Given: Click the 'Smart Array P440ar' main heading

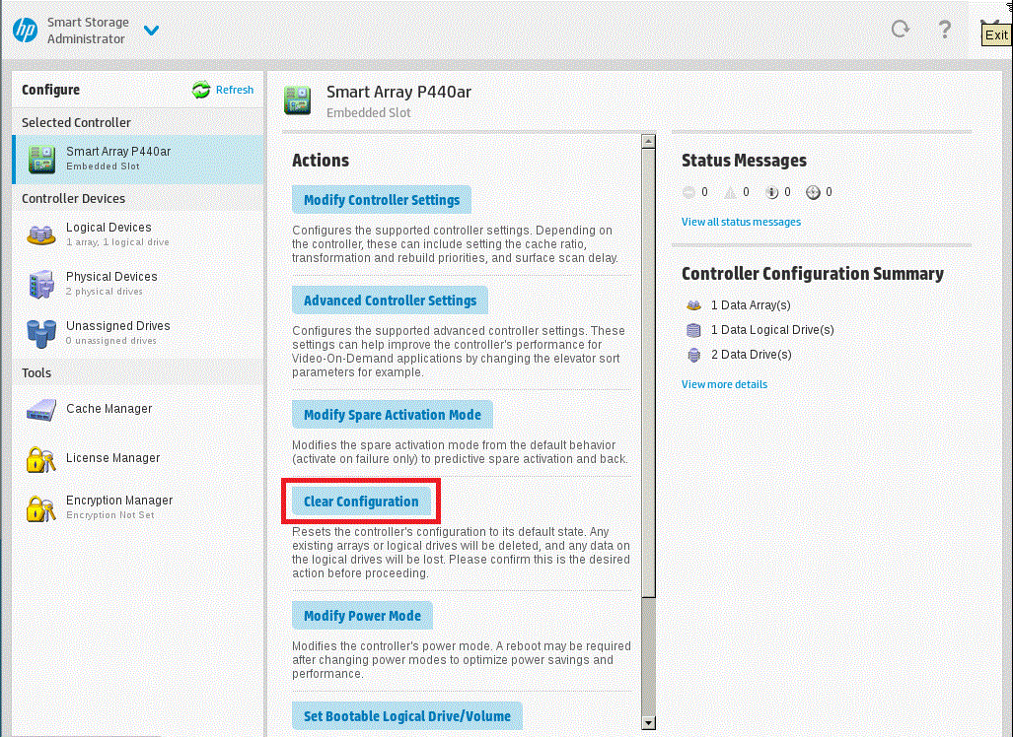Looking at the screenshot, I should (398, 92).
